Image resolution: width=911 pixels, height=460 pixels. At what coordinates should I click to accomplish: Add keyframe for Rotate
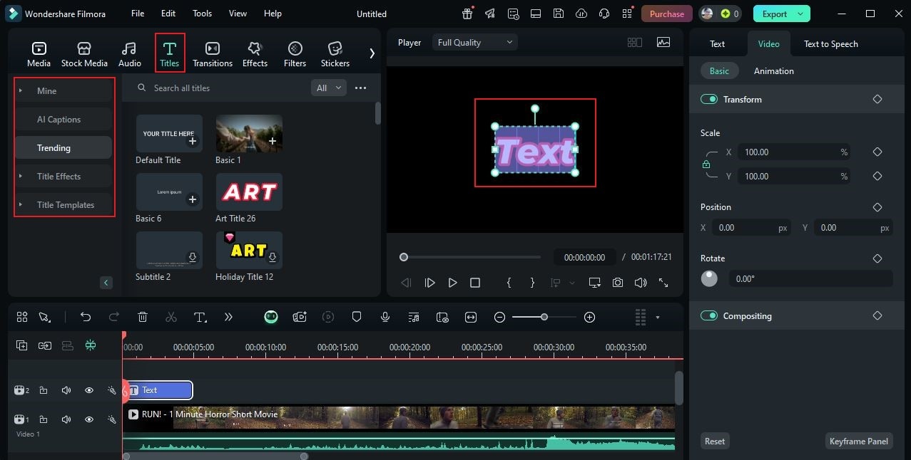pyautogui.click(x=877, y=258)
